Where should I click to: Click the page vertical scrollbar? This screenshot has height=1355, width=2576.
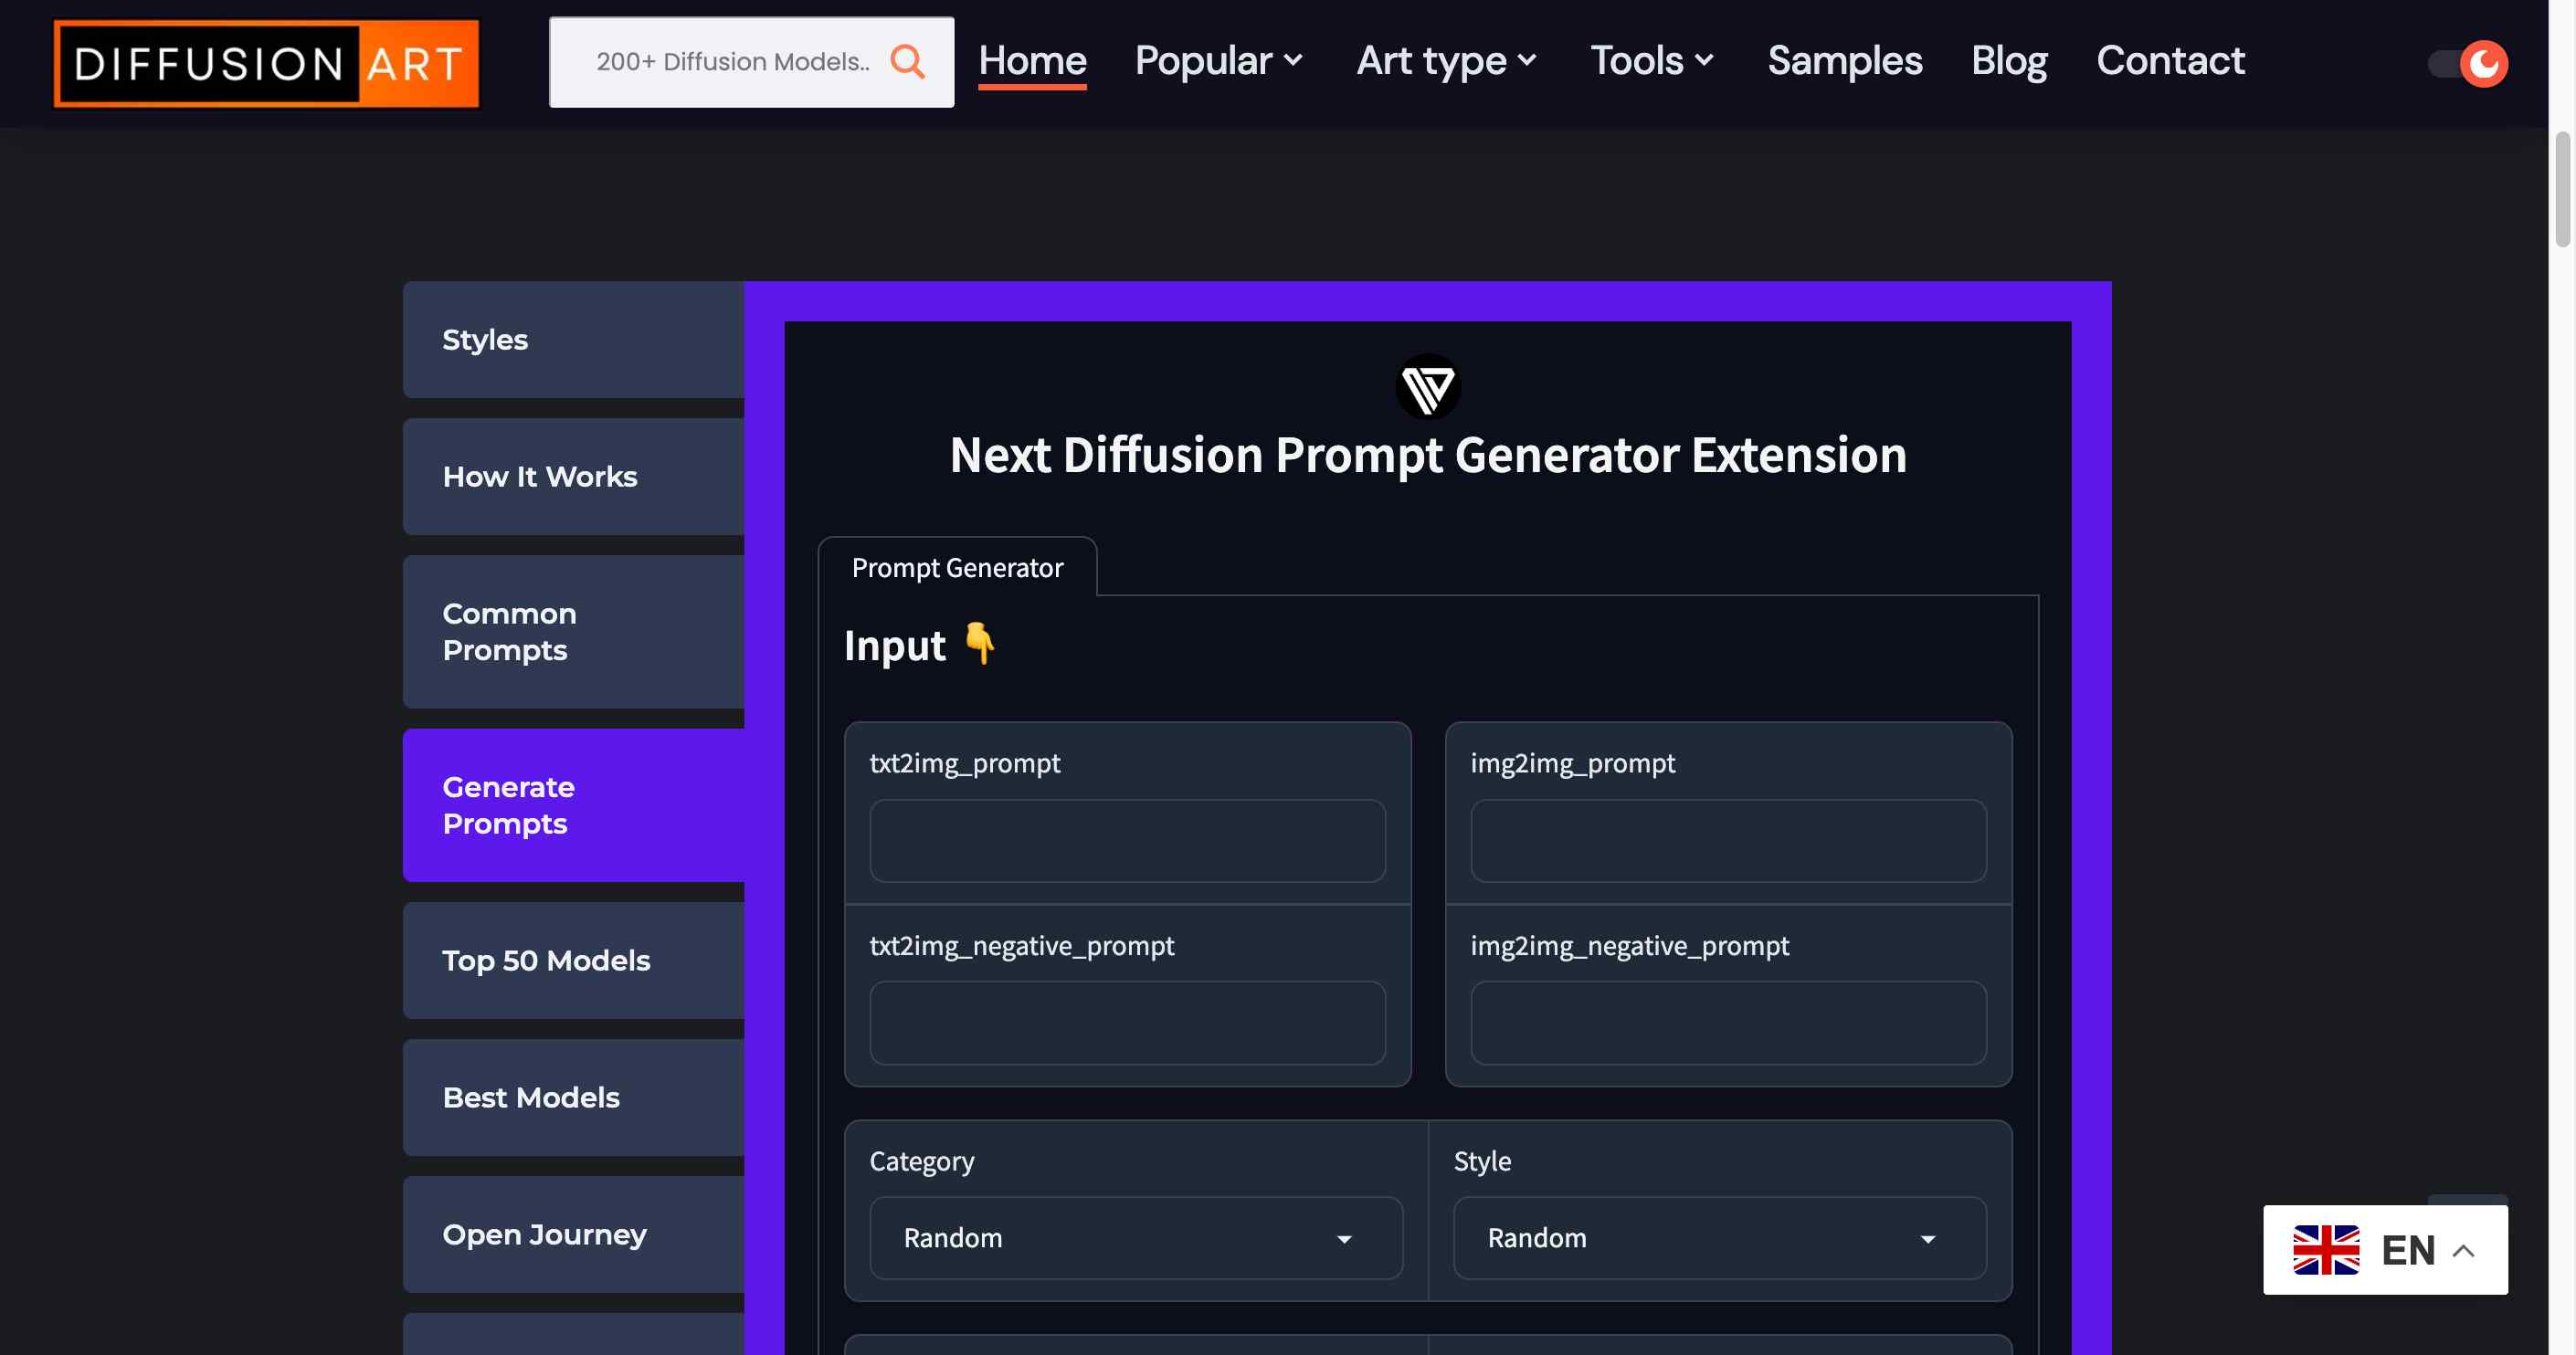pos(2562,190)
